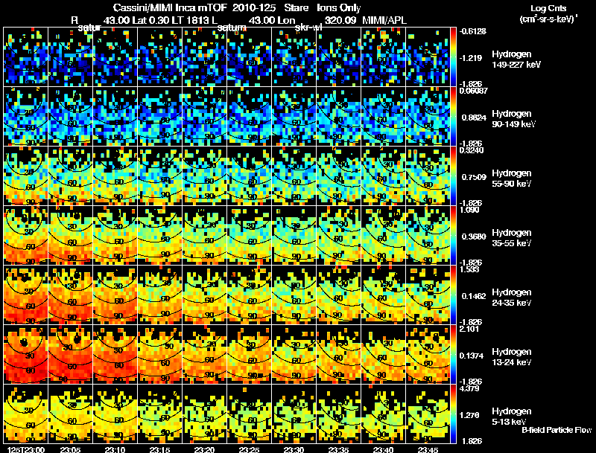Click the 'MIMI/APL' text in the header
The image size is (596, 453).
click(384, 20)
